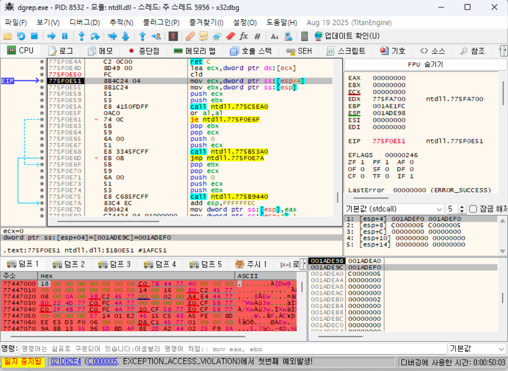
Task: Increase the argument count spinner value
Action: pyautogui.click(x=463, y=207)
